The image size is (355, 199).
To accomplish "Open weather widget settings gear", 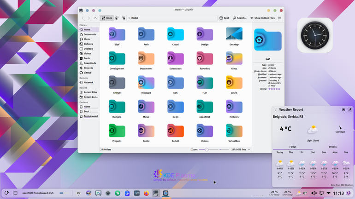I will click(343, 110).
